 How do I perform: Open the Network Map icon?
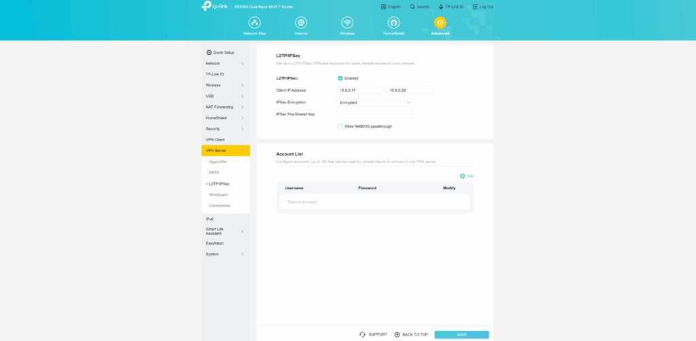[x=254, y=22]
